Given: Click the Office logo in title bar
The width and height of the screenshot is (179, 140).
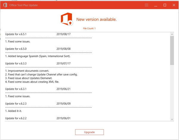Looking at the screenshot, I should click(x=5, y=5).
